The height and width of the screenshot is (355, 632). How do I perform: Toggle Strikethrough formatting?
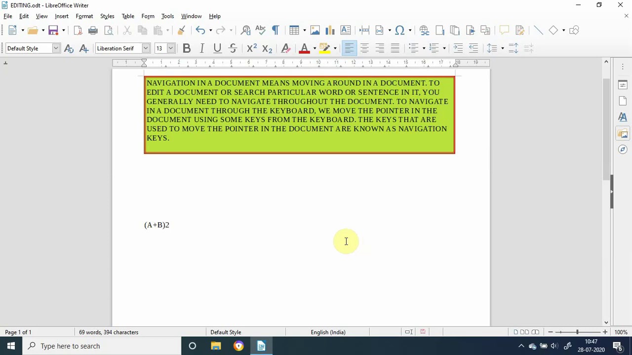233,48
